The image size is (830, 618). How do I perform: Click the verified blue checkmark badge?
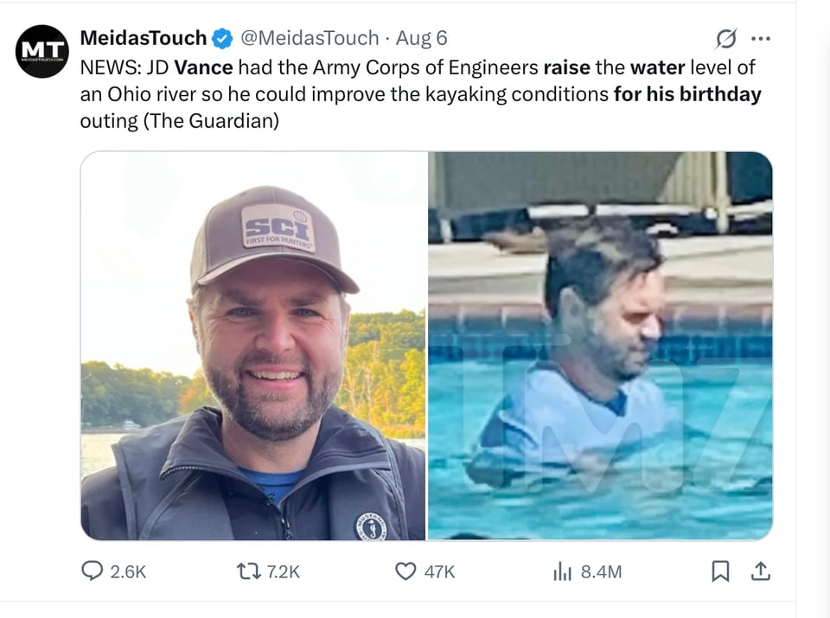[x=224, y=38]
